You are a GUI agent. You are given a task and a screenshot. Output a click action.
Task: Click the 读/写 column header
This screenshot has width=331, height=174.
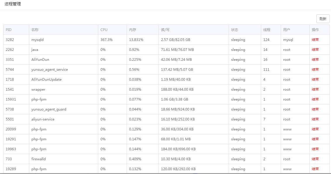(x=165, y=30)
